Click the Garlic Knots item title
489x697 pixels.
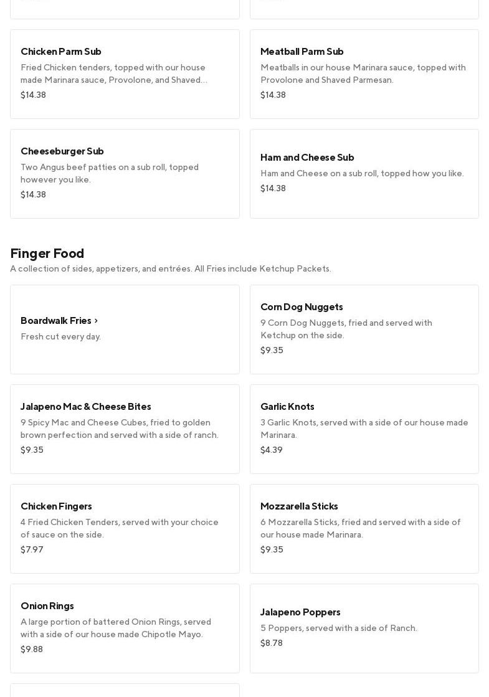[287, 407]
